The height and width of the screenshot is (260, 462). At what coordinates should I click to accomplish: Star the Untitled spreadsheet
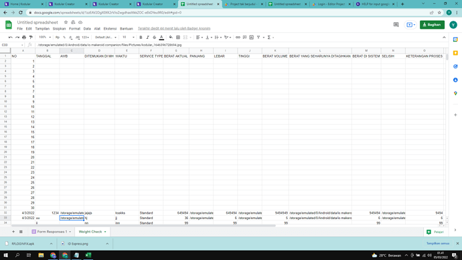(x=66, y=22)
